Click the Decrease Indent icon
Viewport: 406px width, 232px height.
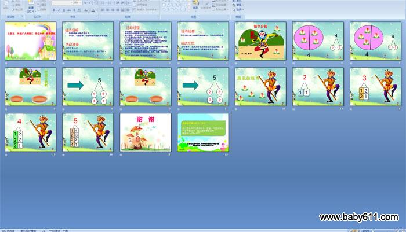coord(117,3)
